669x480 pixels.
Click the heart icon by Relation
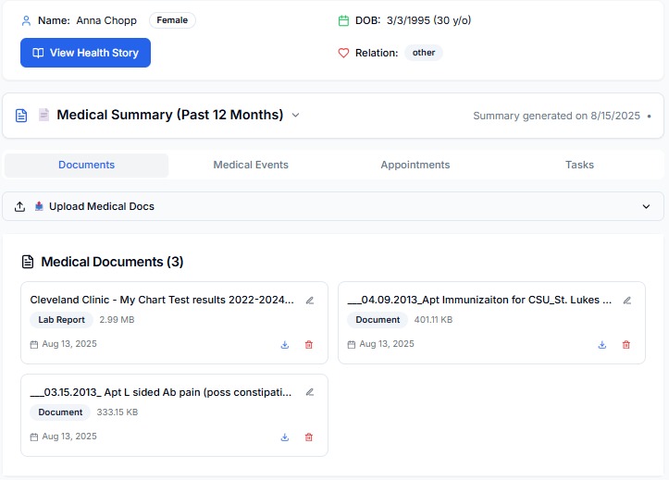[343, 53]
